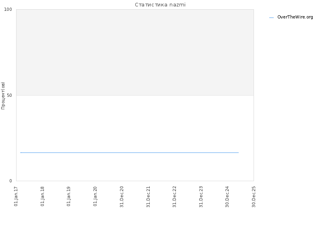Image resolution: width=322 pixels, height=241 pixels.
Task: Click the 01.Jan.17 x-axis date label
Action: [16, 196]
